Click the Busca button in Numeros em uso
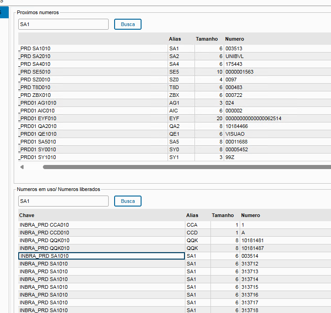Screen dimensions: 331x313 tap(128, 201)
